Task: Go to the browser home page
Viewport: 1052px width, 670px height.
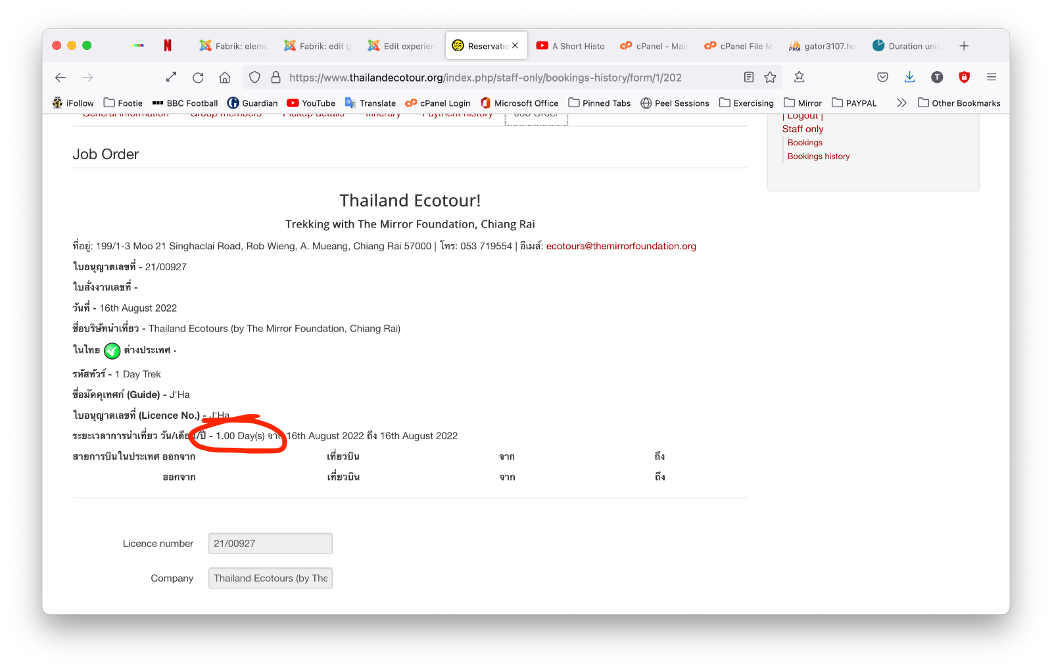Action: click(x=225, y=78)
